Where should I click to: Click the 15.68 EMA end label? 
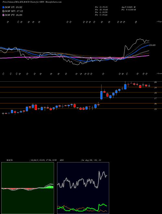(x=152, y=45)
